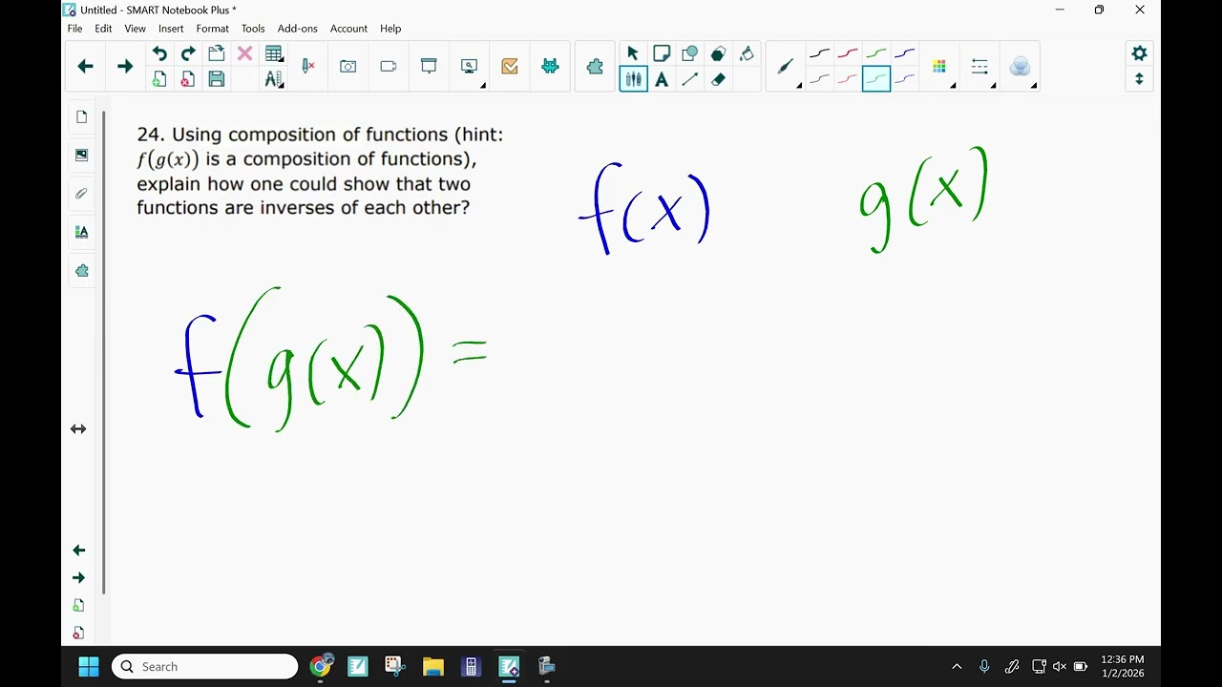Open the transparency dropdown

click(x=1022, y=67)
